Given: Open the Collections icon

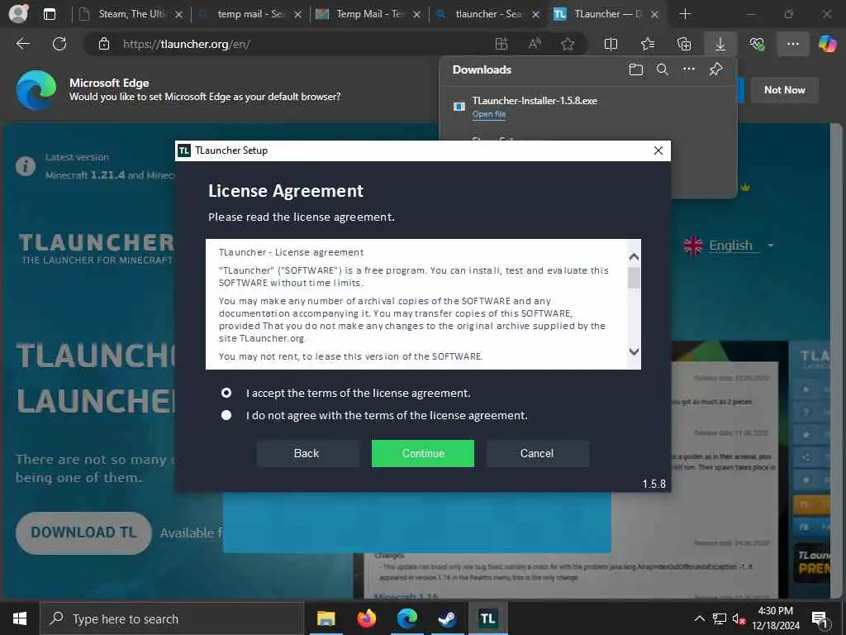Looking at the screenshot, I should [684, 44].
